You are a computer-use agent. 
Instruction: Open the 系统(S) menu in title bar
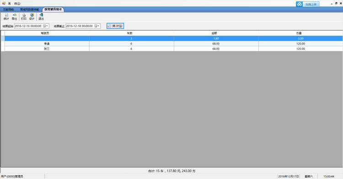[x=14, y=4]
